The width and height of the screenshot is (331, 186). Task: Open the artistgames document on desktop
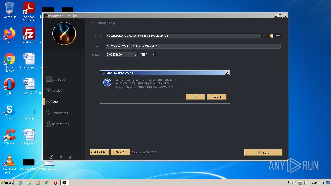[x=29, y=61]
